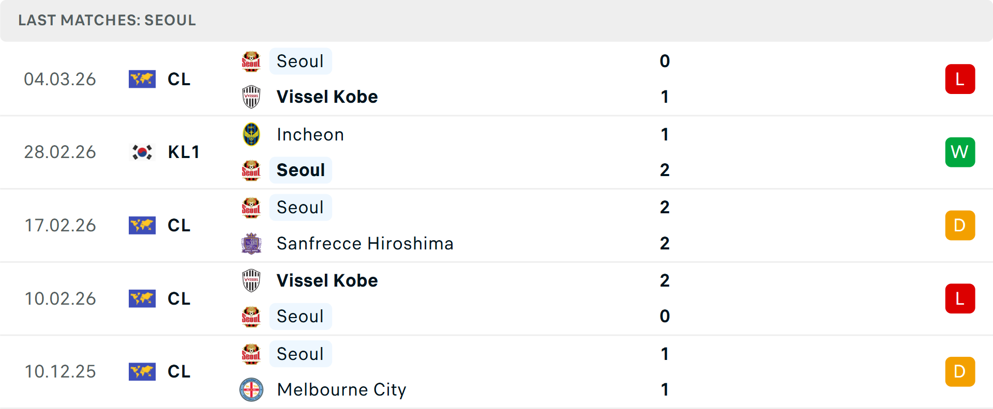Click the 17.02.26 match date
This screenshot has width=993, height=409.
click(x=60, y=225)
